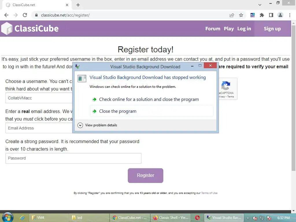Click the address bar URL field
This screenshot has height=222, width=296.
(x=130, y=15)
